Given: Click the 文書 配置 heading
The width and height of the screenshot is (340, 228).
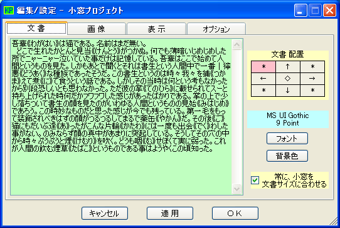Looking at the screenshot, I should click(x=287, y=54).
